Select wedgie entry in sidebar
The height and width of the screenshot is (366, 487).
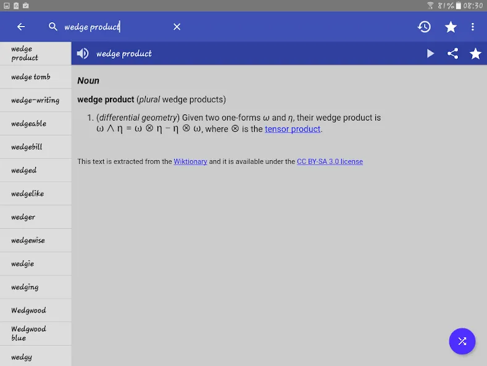36,263
